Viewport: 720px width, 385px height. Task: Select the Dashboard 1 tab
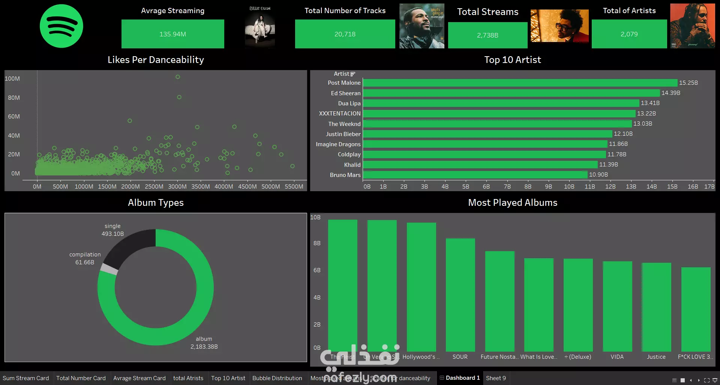coord(460,378)
